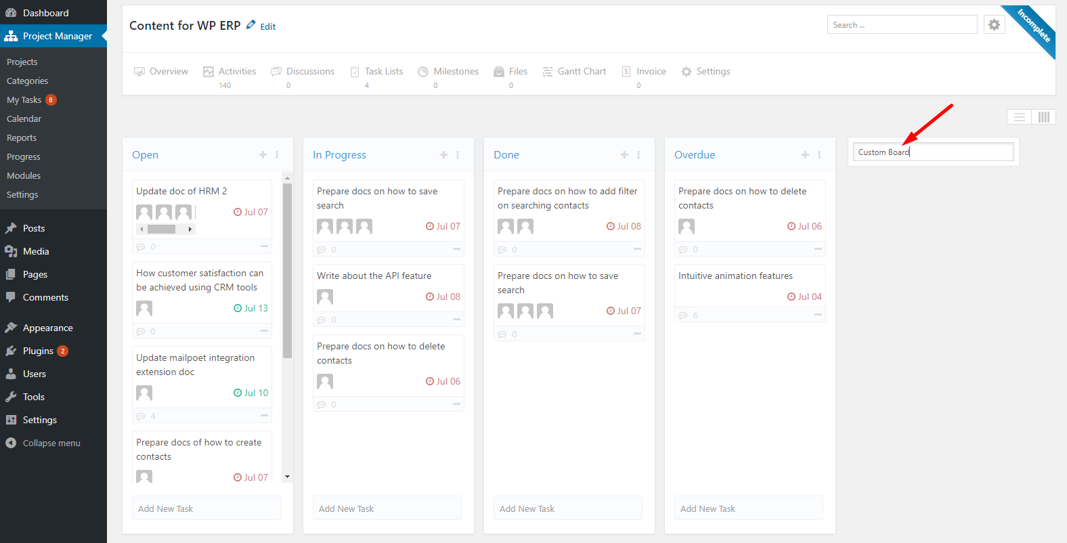Open the Discussions tab
The image size is (1067, 543).
point(303,71)
